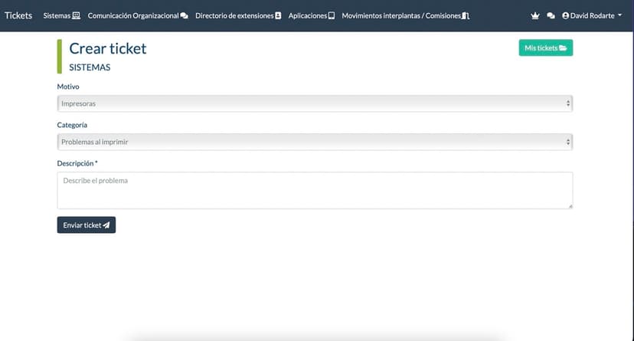Click the Descripción field label
This screenshot has width=634, height=341.
pos(77,163)
